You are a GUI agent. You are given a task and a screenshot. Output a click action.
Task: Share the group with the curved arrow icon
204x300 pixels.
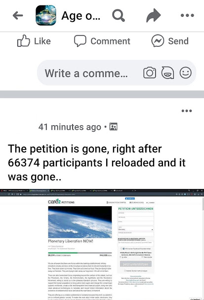click(153, 15)
